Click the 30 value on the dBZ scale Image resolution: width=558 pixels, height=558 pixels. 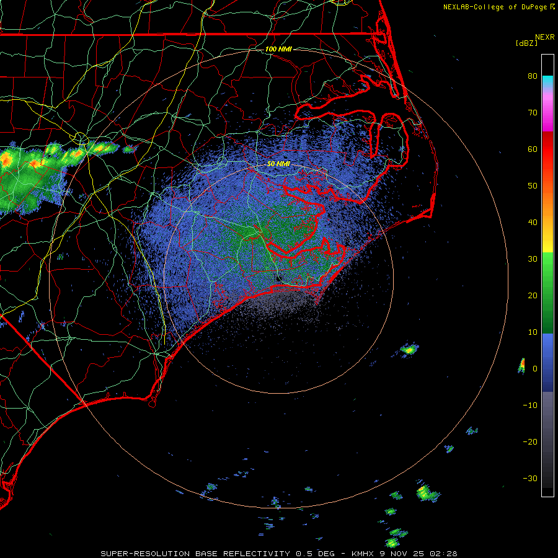pos(533,259)
